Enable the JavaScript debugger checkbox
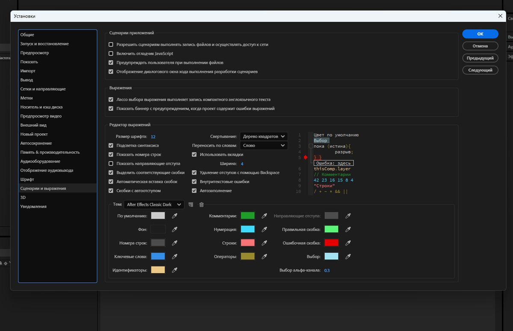The height and width of the screenshot is (331, 513). click(x=111, y=53)
